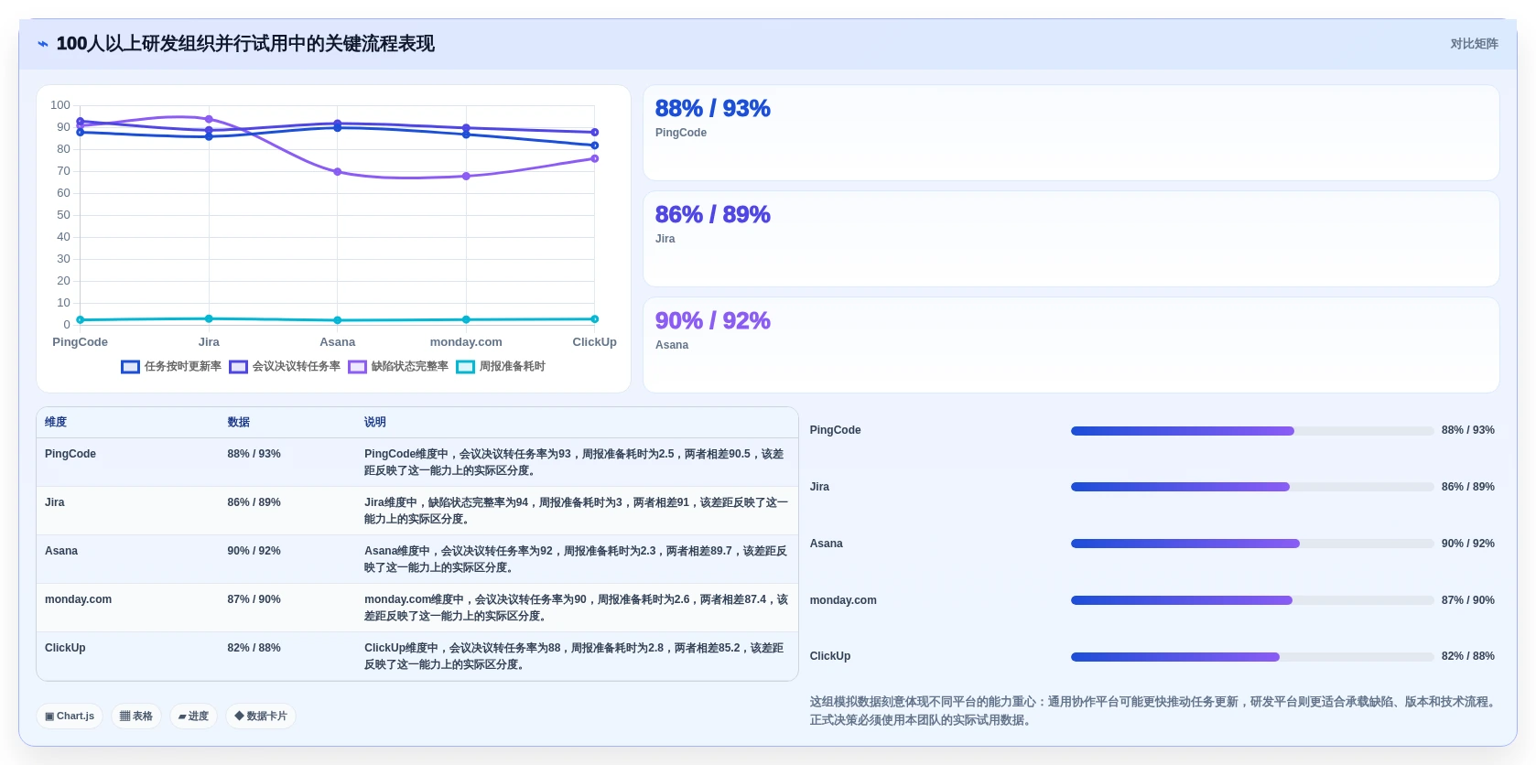Click the Asana progress bar

(1252, 544)
